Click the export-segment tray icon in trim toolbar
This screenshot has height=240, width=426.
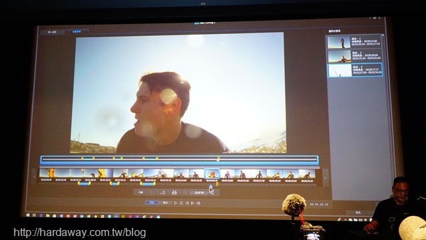point(163,193)
